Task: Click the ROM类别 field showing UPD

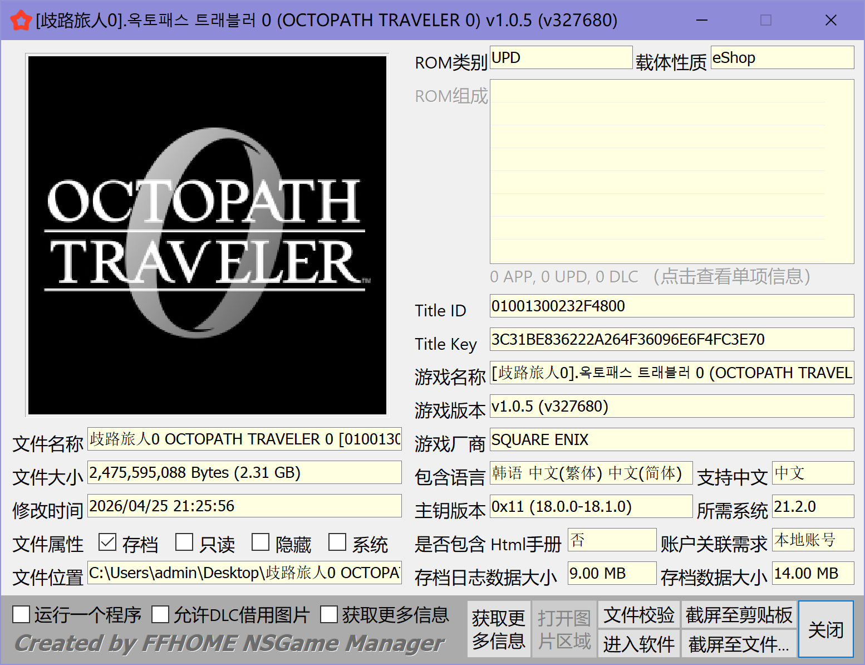Action: 561,57
